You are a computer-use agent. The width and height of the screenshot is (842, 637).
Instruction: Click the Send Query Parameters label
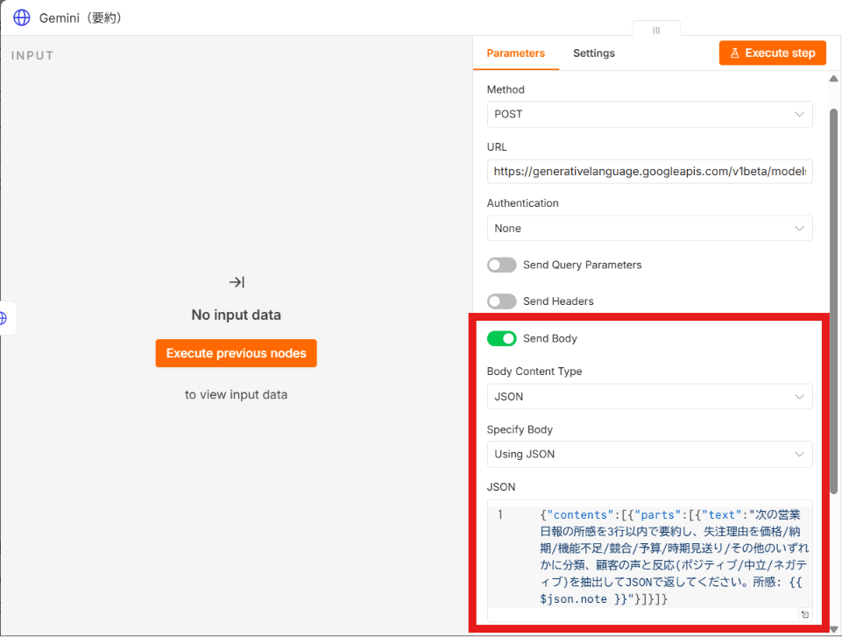point(582,265)
